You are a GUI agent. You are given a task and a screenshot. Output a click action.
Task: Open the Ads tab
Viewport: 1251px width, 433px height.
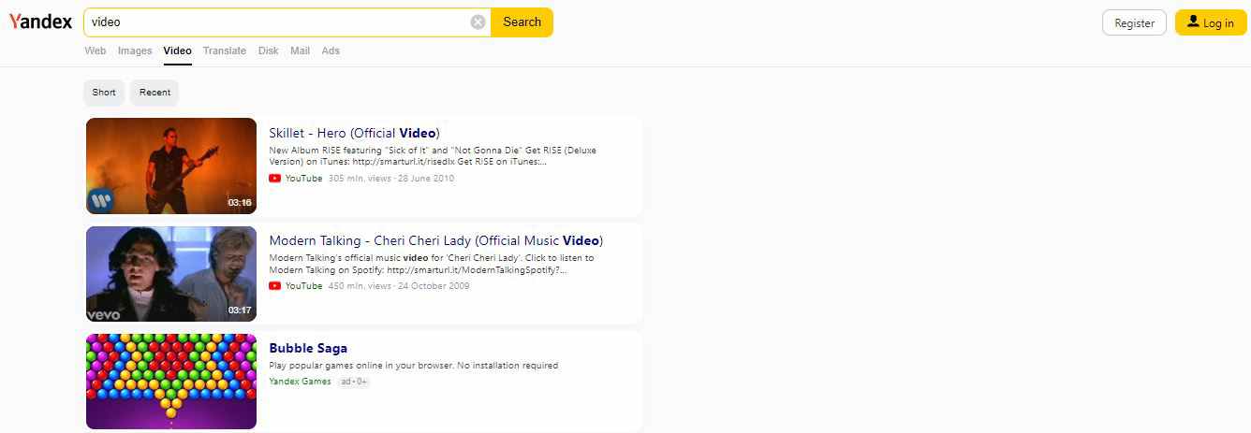click(x=331, y=51)
